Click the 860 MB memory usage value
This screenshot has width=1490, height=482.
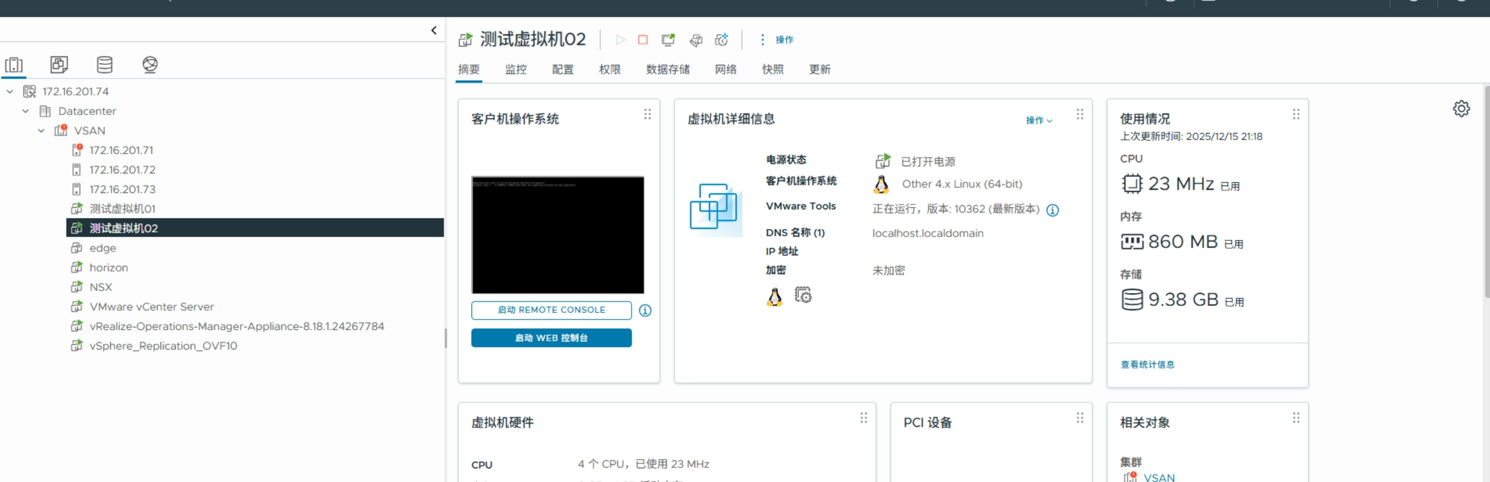tap(1183, 242)
